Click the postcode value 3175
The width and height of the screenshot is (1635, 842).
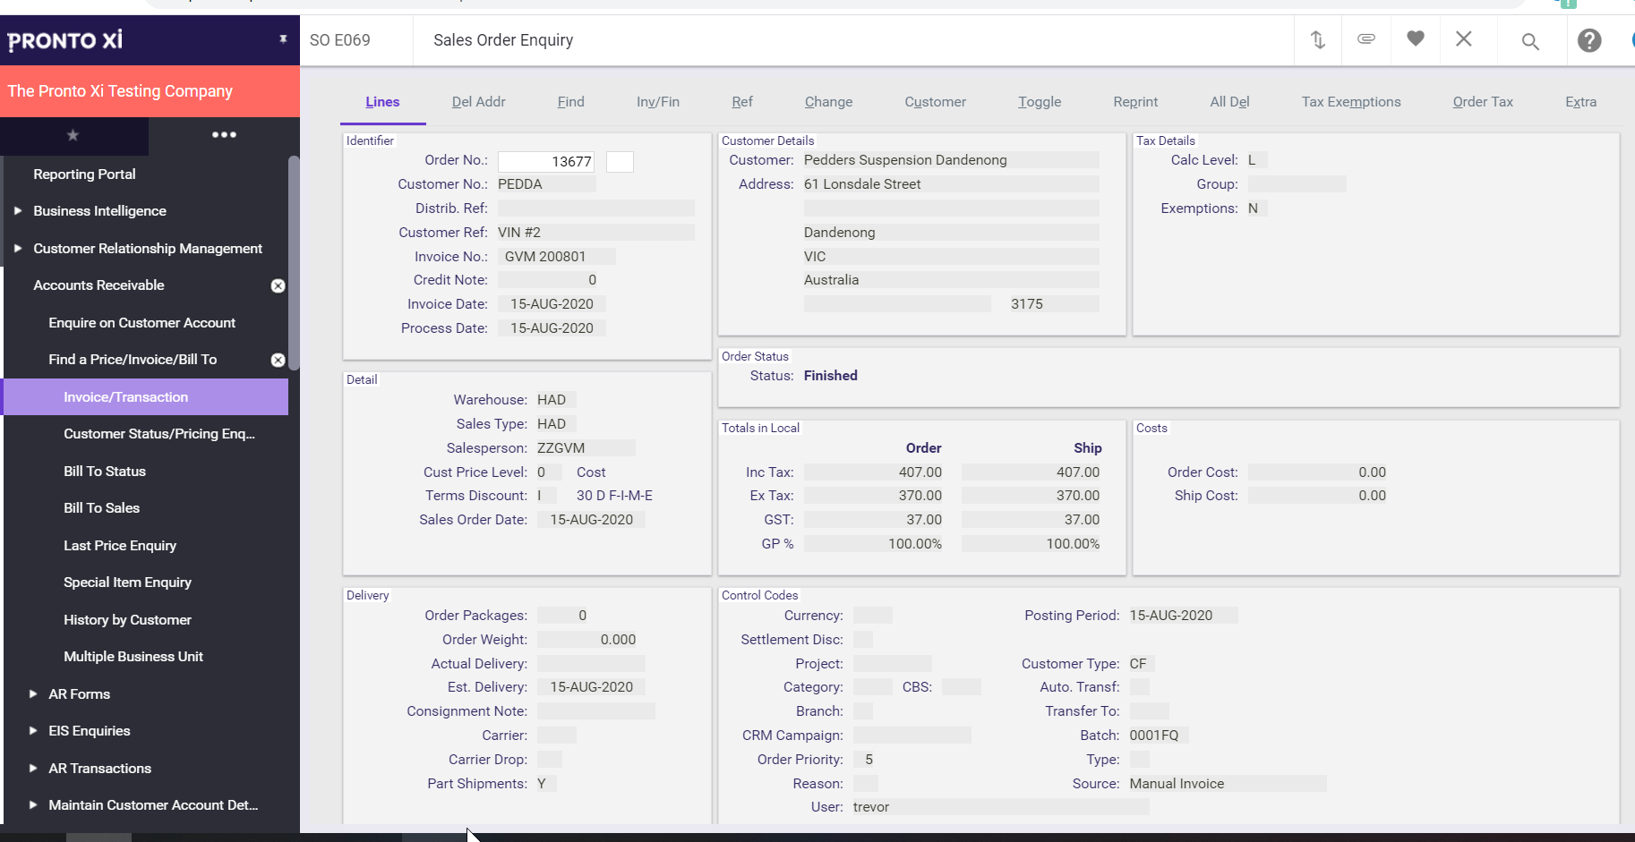[x=1027, y=304]
